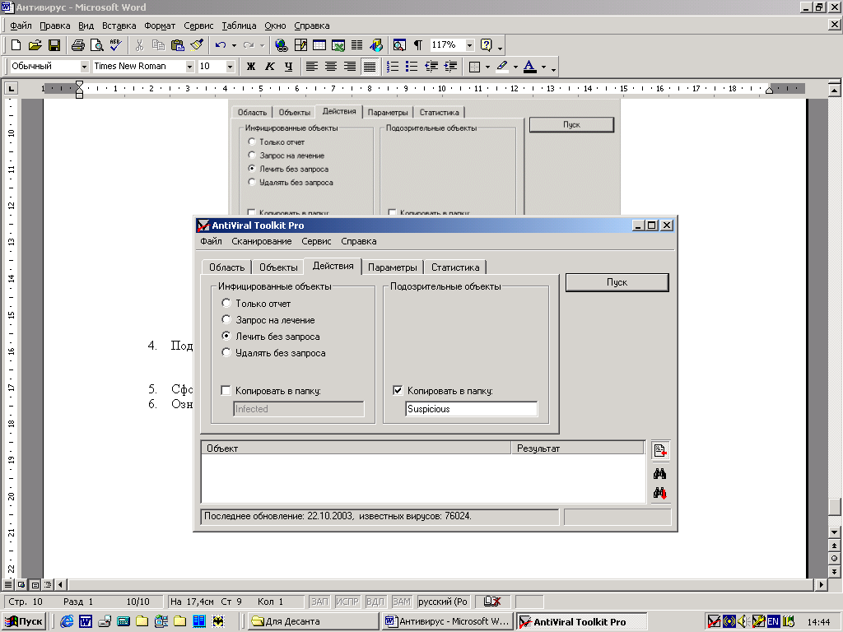Open the font size dropdown
This screenshot has height=632, width=843.
click(231, 67)
